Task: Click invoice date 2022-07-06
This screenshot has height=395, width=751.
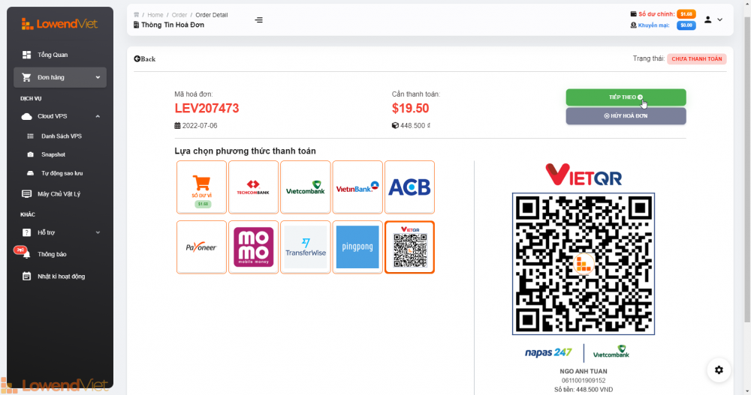Action: coord(199,126)
